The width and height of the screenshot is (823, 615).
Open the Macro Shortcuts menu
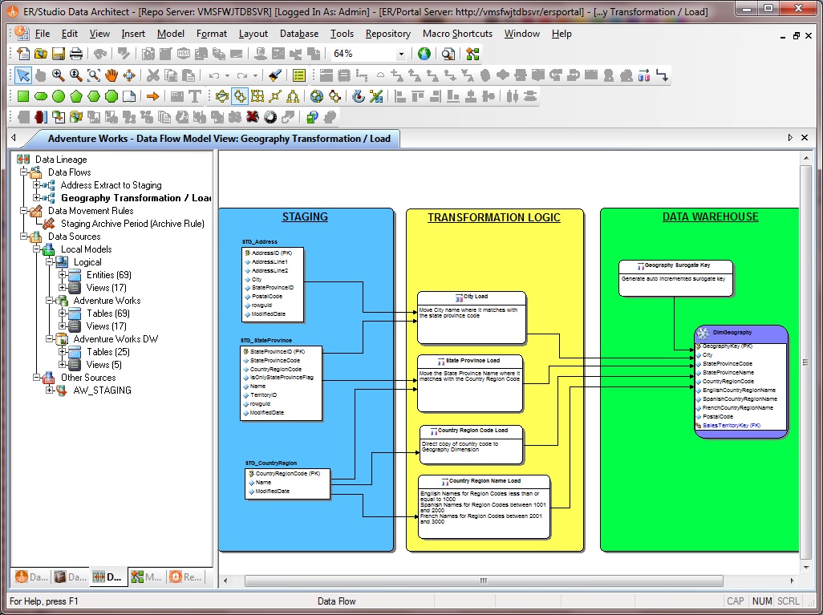pyautogui.click(x=457, y=34)
